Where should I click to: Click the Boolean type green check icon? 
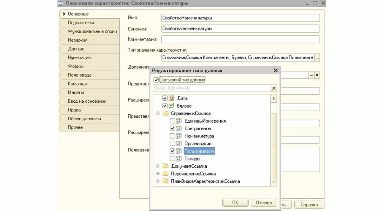coord(171,106)
